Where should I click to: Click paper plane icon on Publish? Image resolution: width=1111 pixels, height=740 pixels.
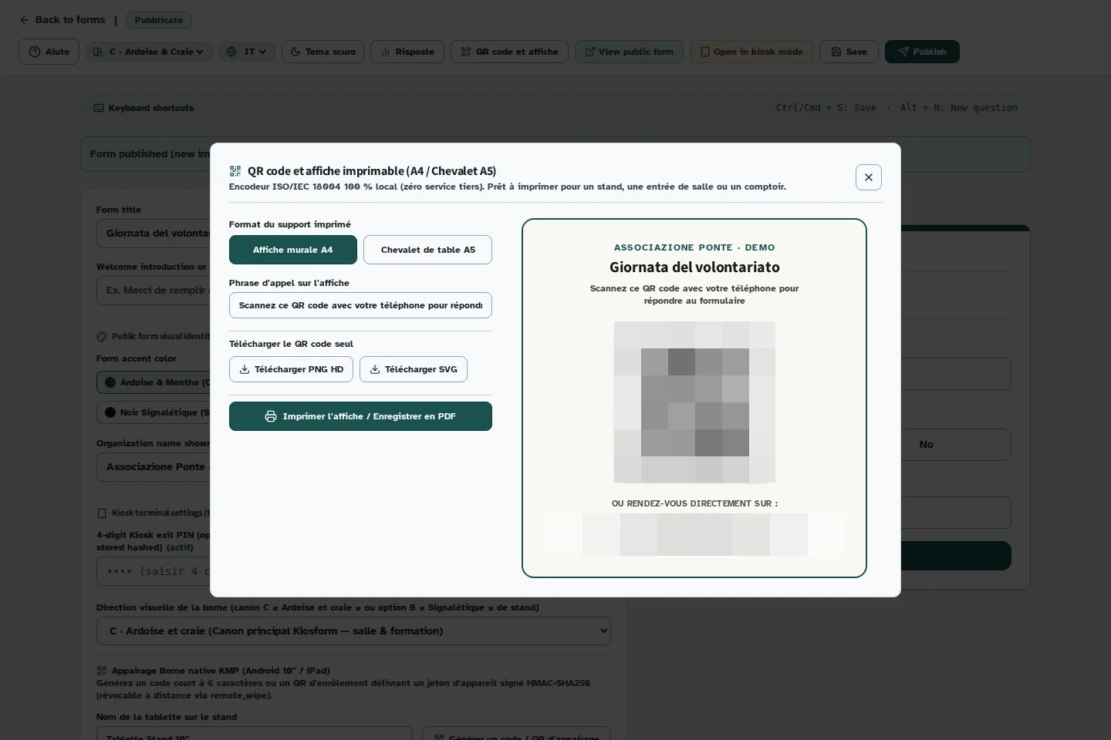[x=903, y=52]
